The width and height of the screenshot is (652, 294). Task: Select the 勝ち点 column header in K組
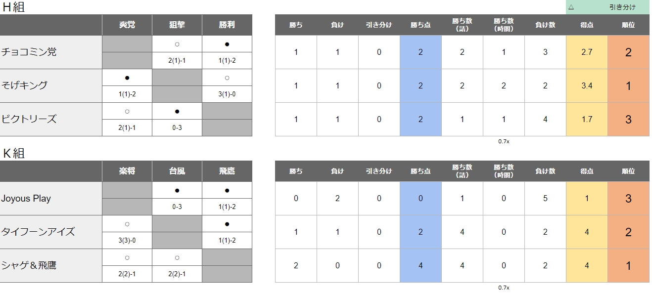[x=420, y=171]
